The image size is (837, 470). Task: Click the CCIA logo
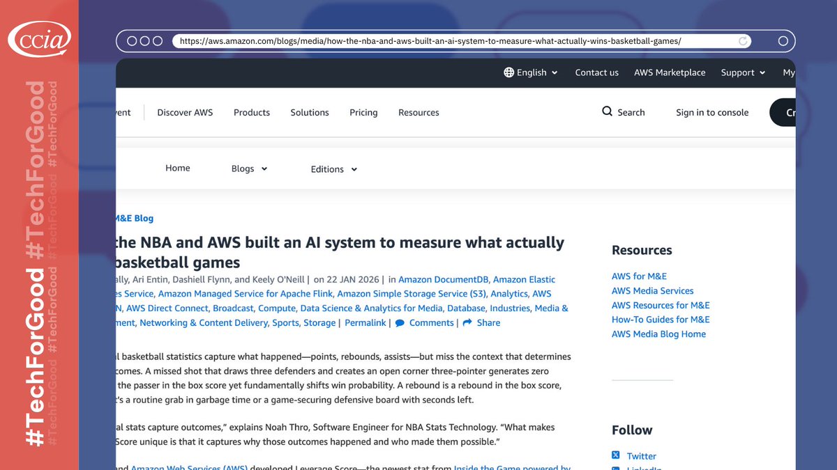pyautogui.click(x=40, y=40)
